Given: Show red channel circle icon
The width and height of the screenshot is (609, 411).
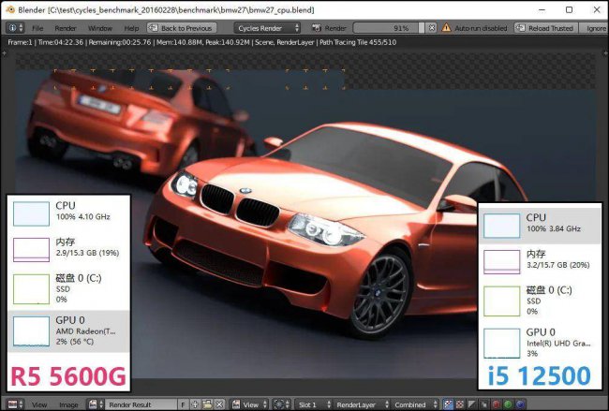Looking at the screenshot, I should [496, 404].
